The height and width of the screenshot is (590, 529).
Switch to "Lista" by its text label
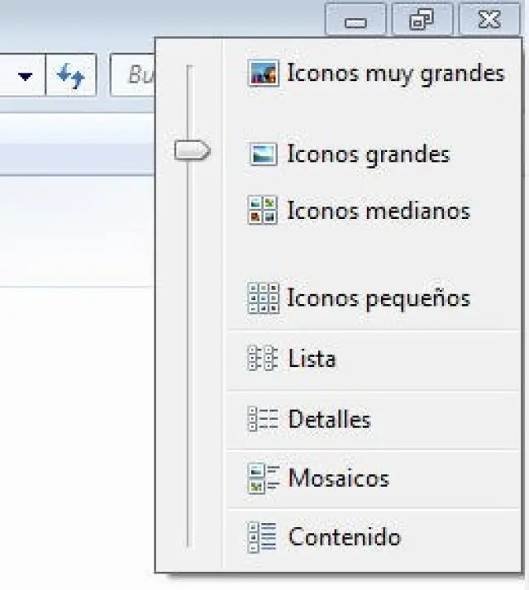pyautogui.click(x=312, y=359)
